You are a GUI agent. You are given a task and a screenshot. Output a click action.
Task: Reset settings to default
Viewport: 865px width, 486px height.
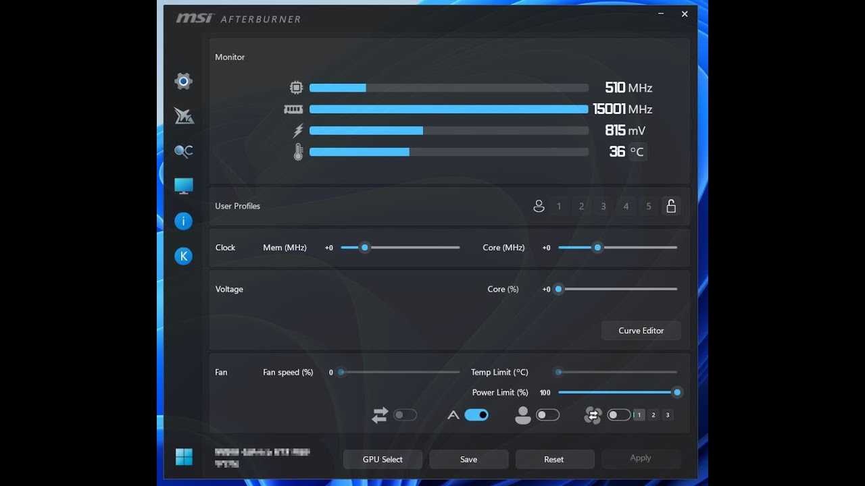(x=554, y=459)
